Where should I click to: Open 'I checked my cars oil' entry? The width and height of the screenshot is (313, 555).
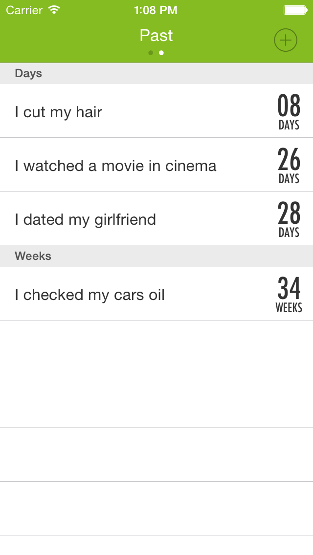[90, 295]
